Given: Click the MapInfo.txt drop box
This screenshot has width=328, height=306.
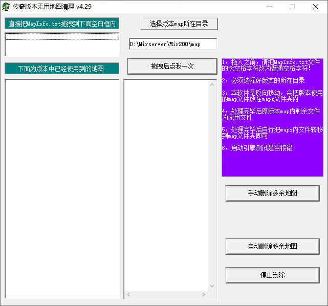Looking at the screenshot, I should pos(62,44).
